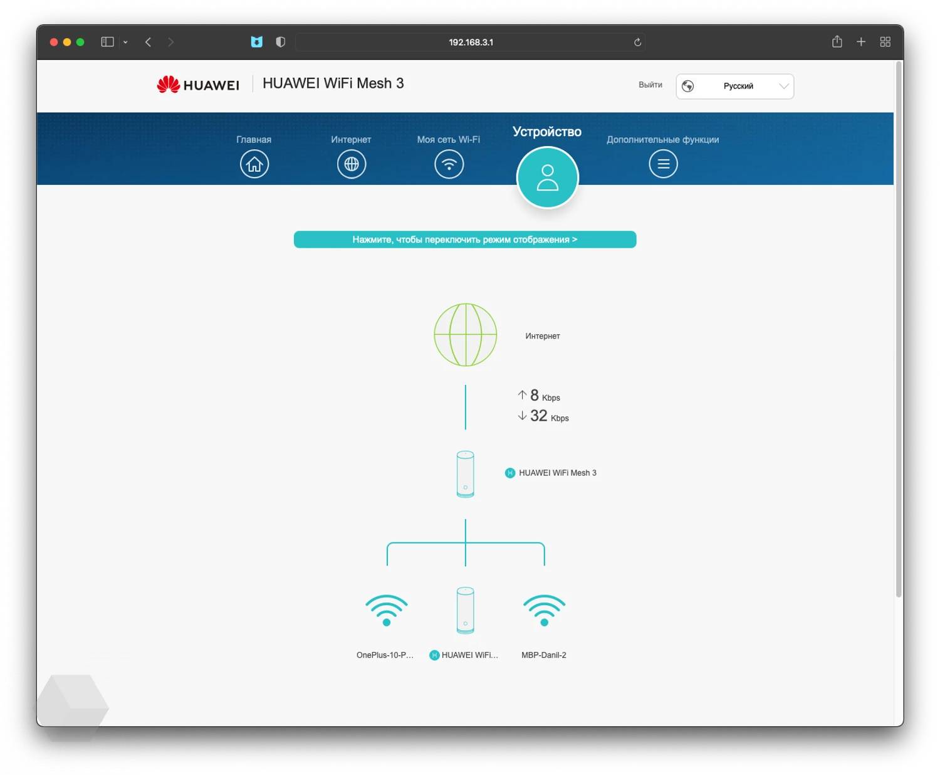Click the page vertical scrollbar
The height and width of the screenshot is (775, 940).
tap(899, 329)
